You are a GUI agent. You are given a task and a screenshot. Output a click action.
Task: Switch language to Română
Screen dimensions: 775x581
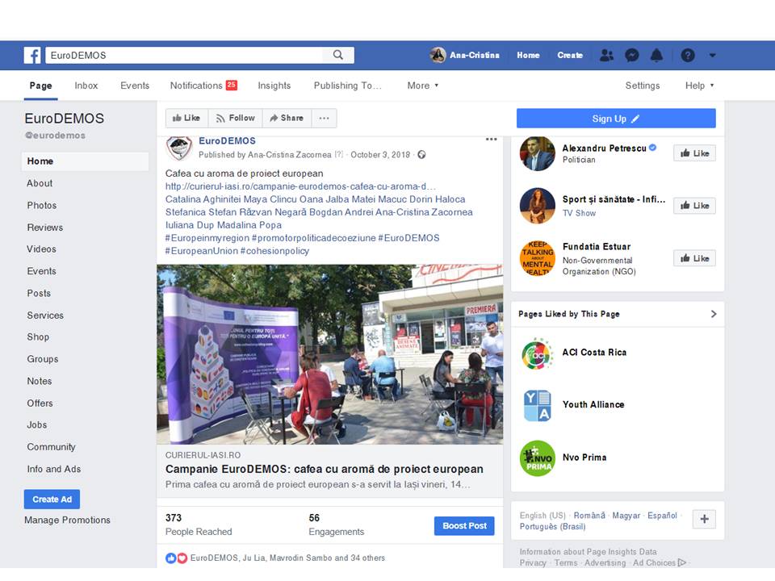(589, 516)
